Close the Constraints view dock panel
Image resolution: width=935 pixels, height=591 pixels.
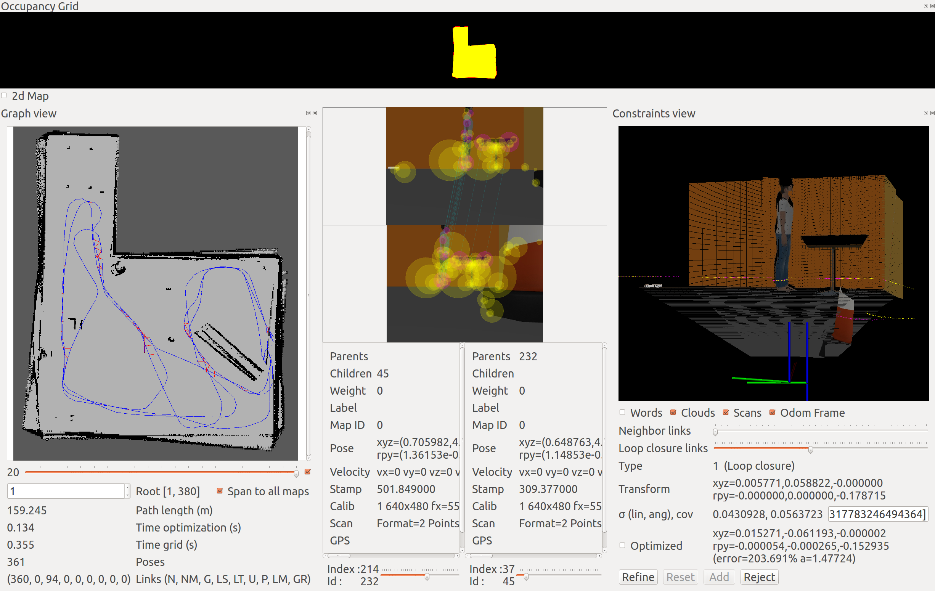click(x=932, y=113)
